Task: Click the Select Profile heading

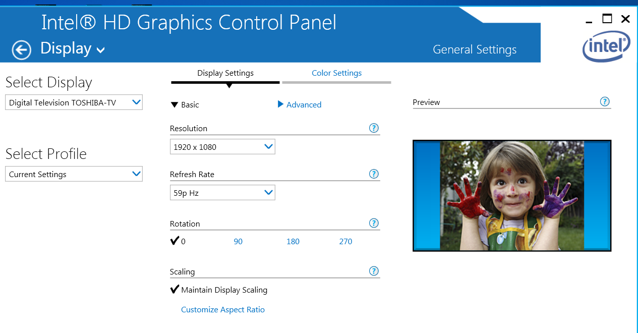Action: coord(46,154)
